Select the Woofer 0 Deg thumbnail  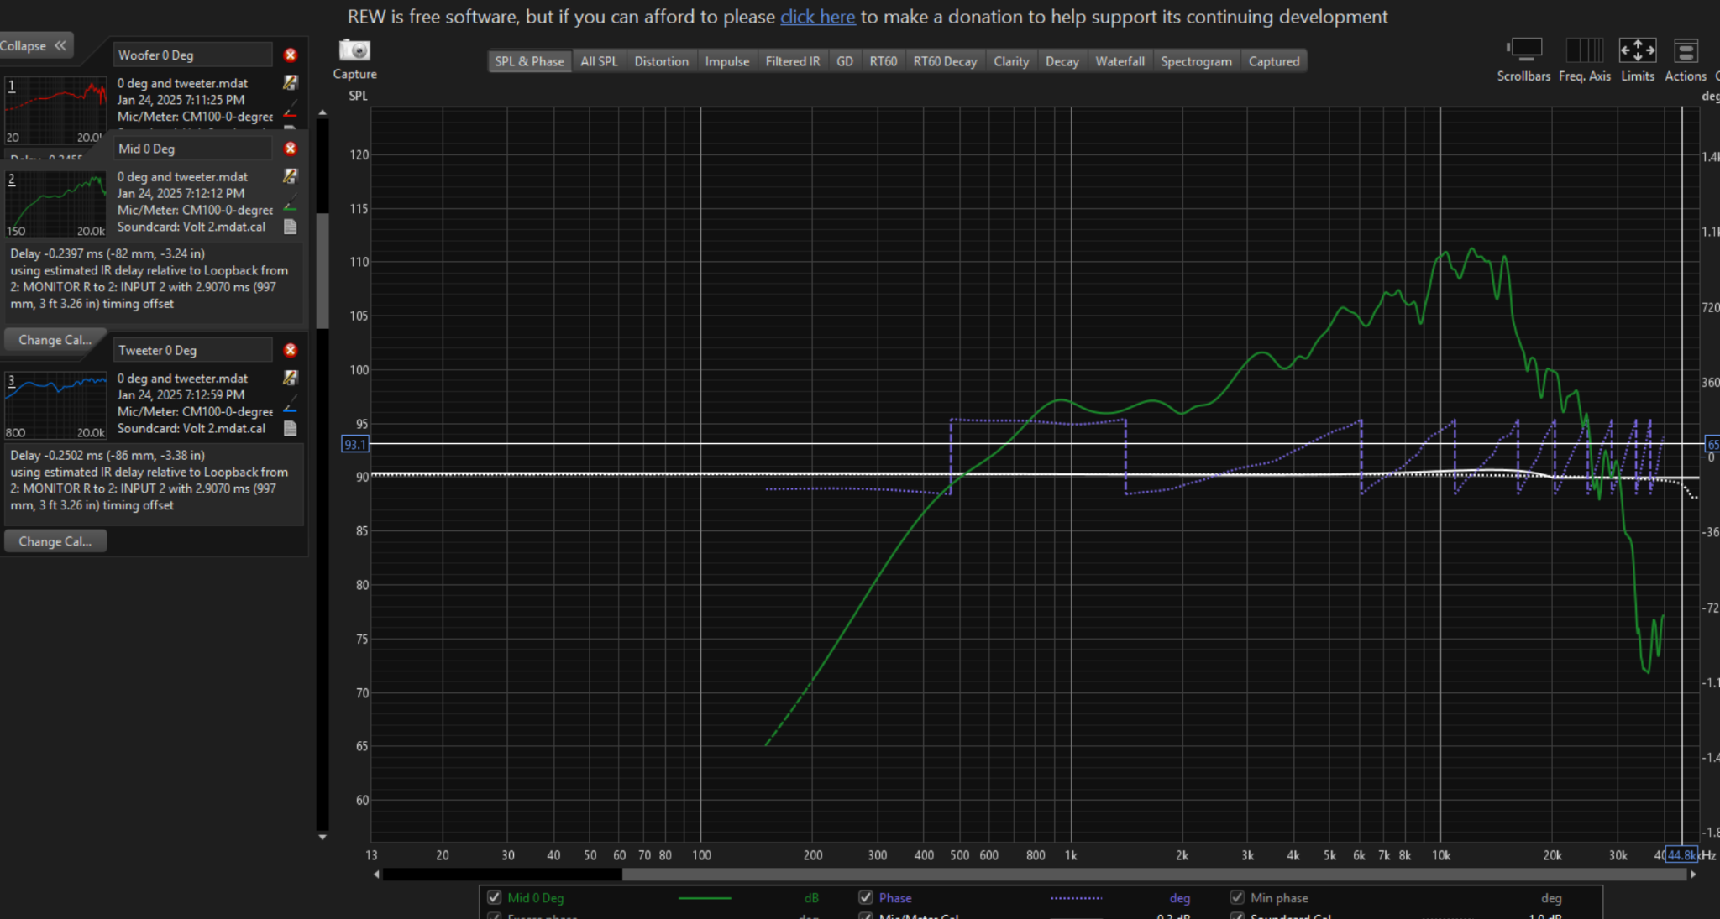[x=55, y=111]
